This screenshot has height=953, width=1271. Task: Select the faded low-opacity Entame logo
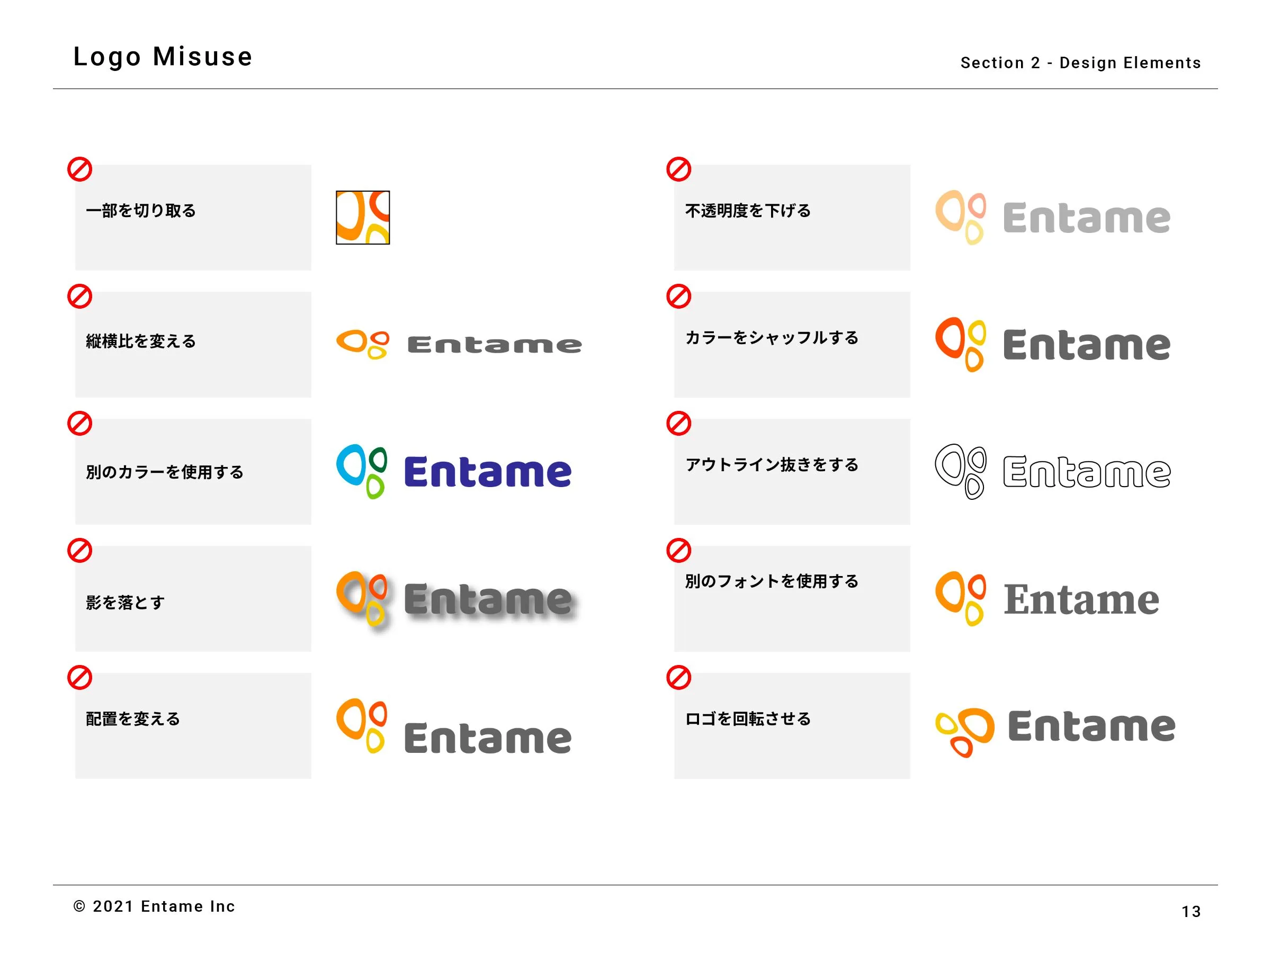(x=1053, y=218)
